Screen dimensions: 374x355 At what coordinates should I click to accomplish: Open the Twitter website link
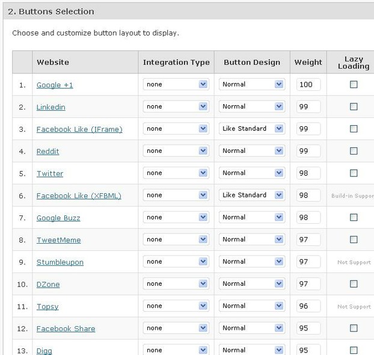(x=50, y=173)
